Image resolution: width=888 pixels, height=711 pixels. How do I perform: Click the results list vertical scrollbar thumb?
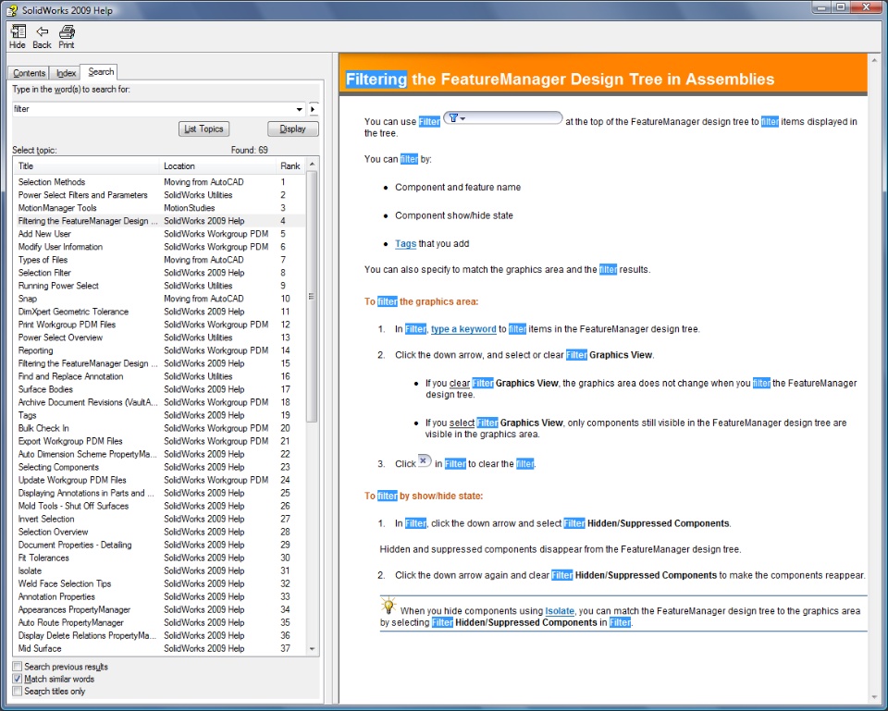coord(312,296)
